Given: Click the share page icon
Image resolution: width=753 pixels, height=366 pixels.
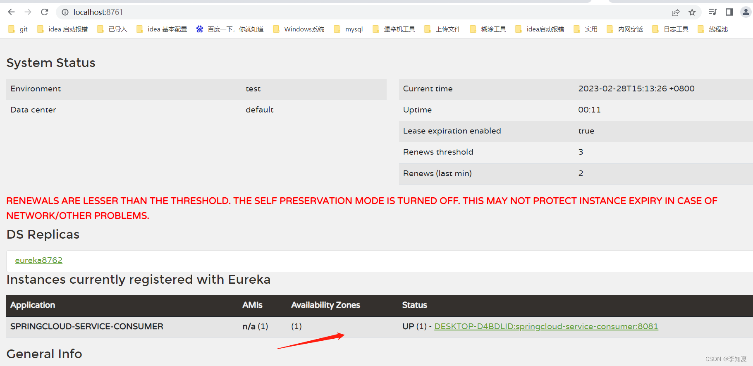Looking at the screenshot, I should [676, 12].
